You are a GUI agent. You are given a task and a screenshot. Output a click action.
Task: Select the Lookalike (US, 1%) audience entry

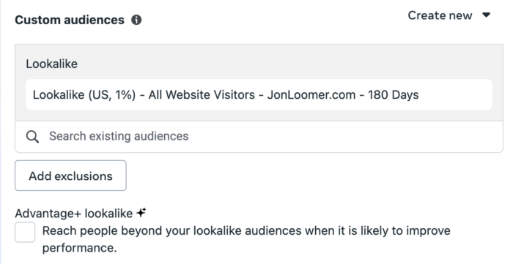[259, 94]
